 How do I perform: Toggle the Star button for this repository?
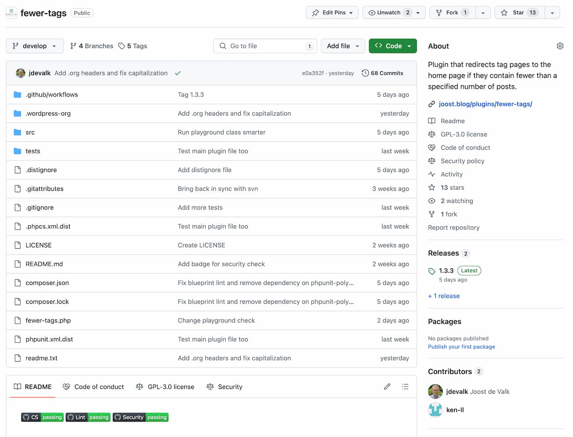point(519,12)
